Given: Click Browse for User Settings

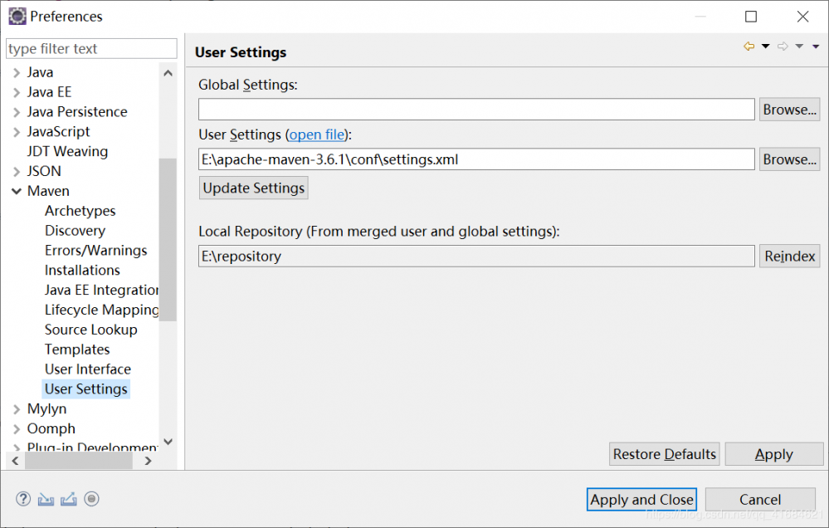Looking at the screenshot, I should 789,159.
